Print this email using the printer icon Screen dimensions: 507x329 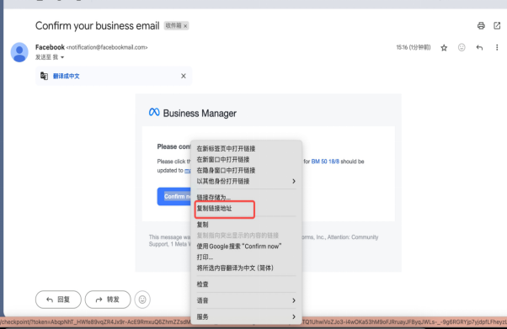[481, 26]
